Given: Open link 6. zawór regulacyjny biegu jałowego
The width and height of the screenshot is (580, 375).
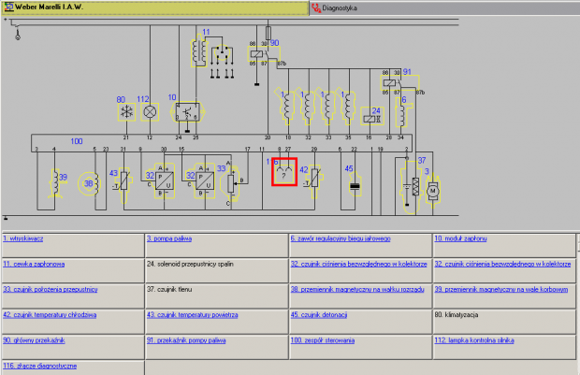Looking at the screenshot, I should click(x=341, y=238).
